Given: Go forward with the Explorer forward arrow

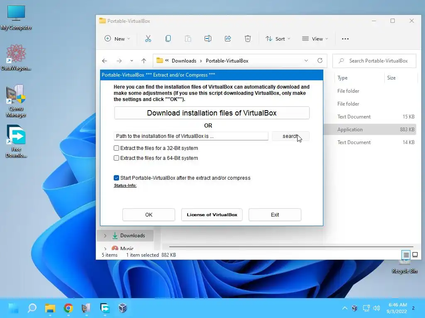Looking at the screenshot, I should point(119,61).
